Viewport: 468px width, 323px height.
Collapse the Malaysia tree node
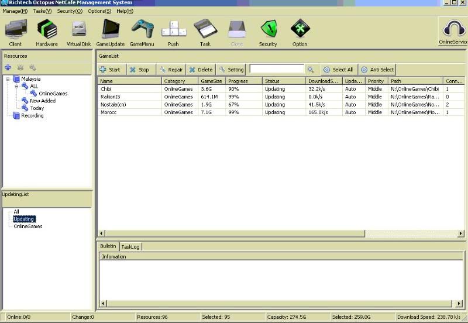point(8,79)
